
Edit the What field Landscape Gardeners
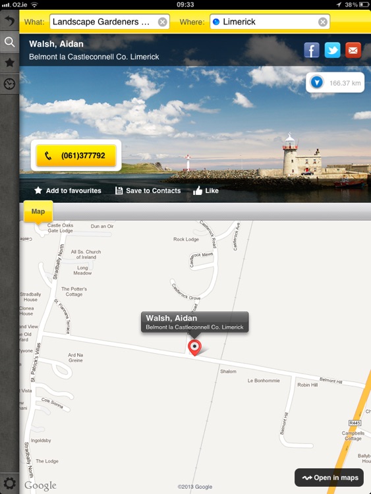pyautogui.click(x=109, y=22)
